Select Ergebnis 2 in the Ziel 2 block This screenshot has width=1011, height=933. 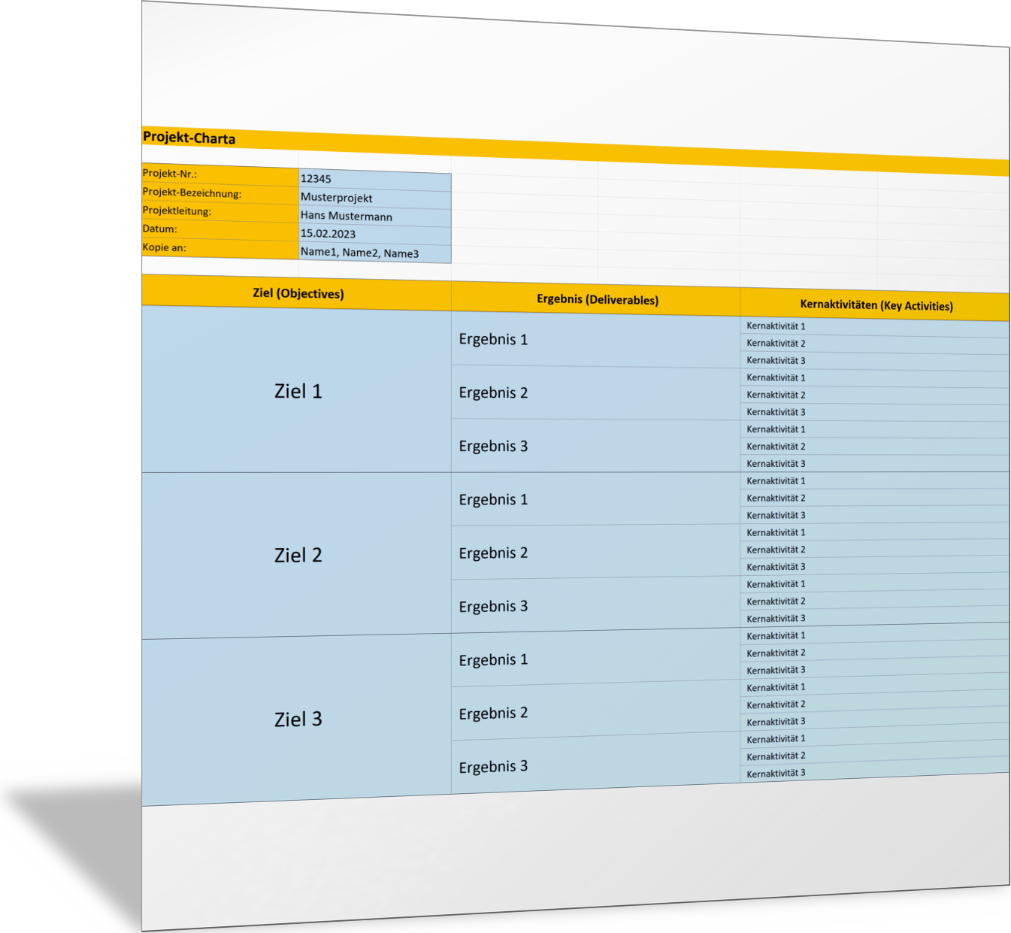596,553
